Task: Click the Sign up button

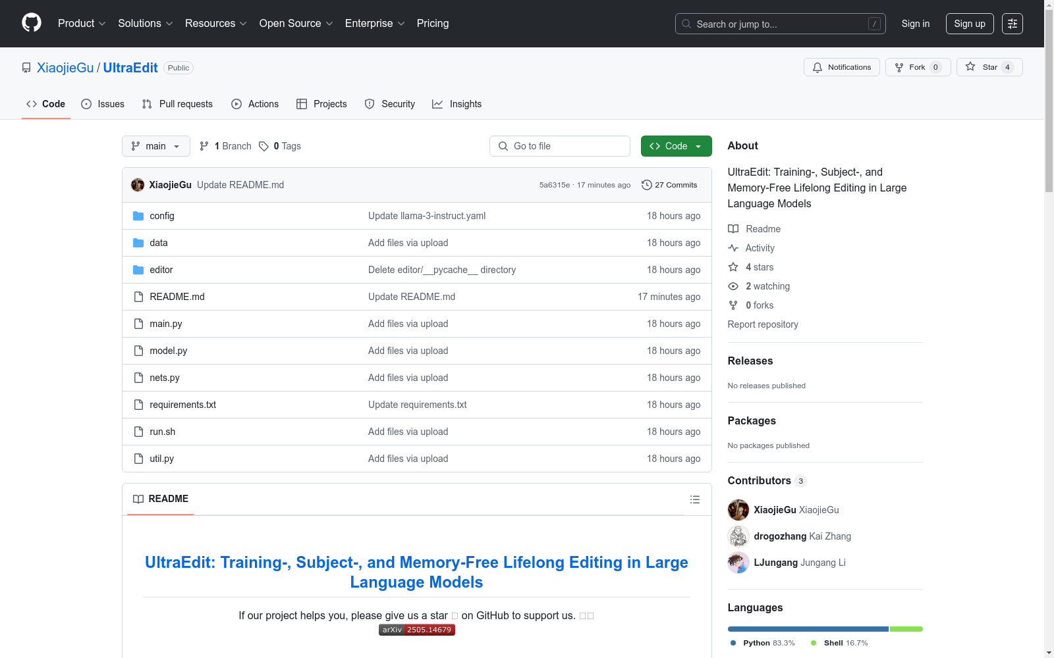Action: coord(970,24)
